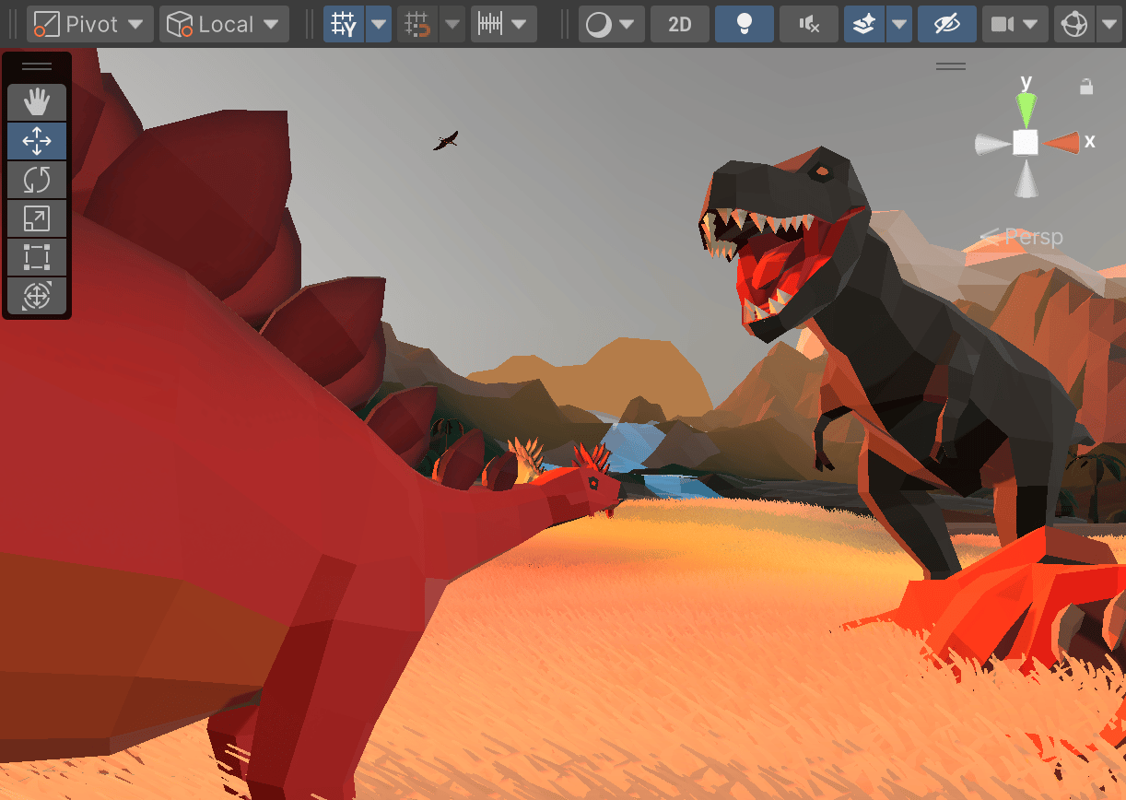
Task: Open the Gizmos menu globe icon
Action: [1074, 24]
